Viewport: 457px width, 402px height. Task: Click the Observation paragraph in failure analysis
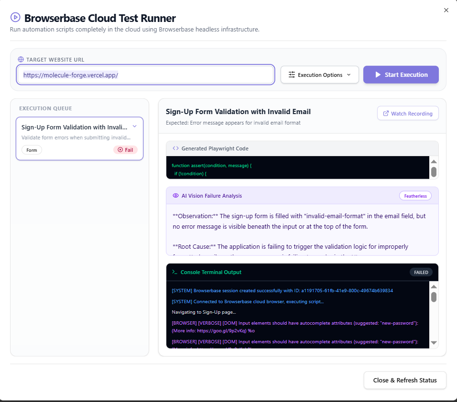(299, 221)
